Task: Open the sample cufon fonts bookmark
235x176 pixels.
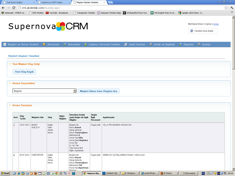Action: 191,13
